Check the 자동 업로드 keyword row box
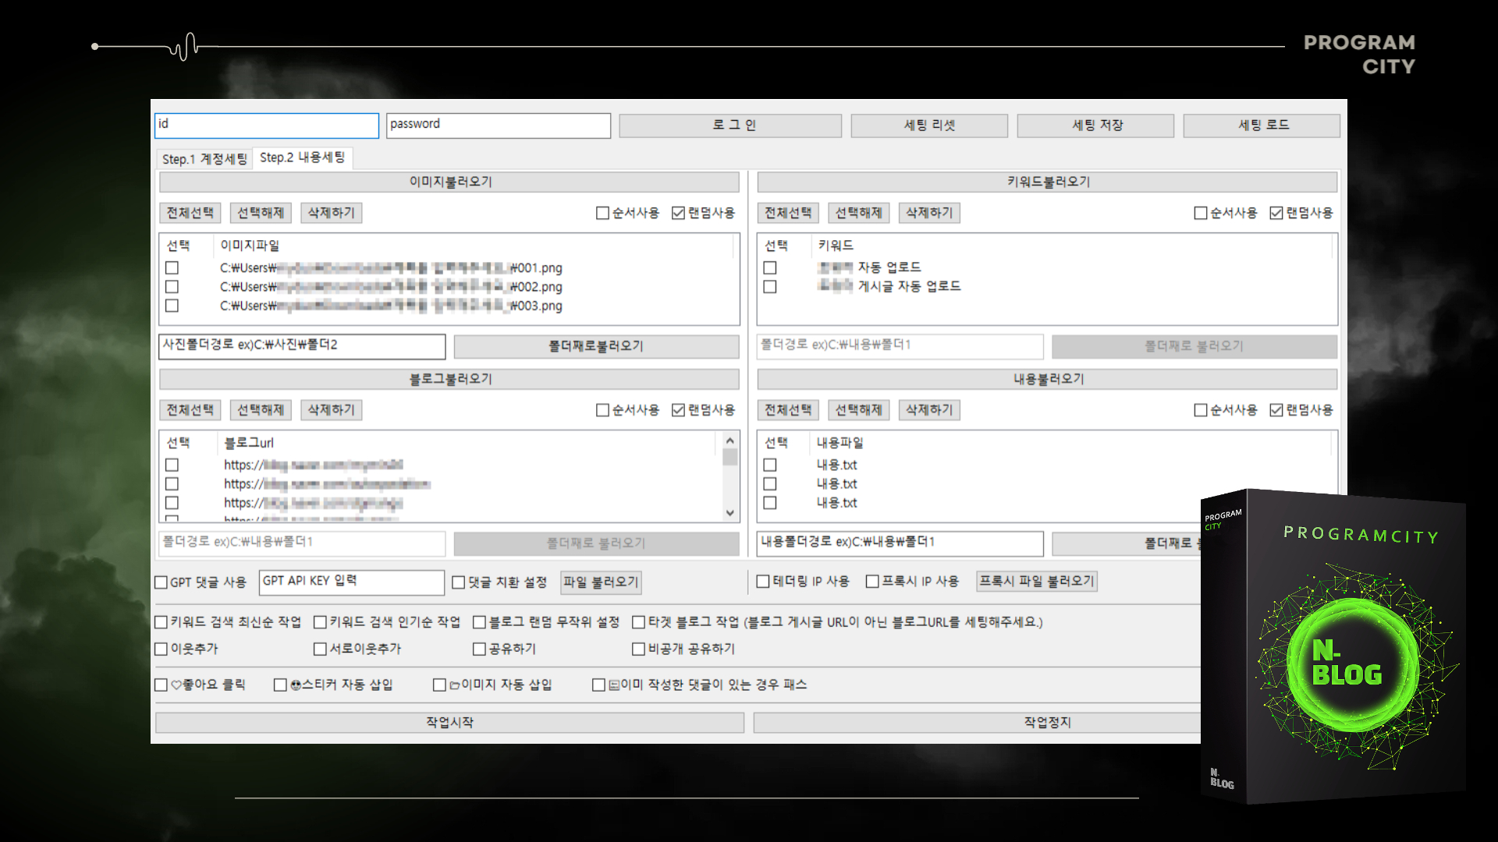The image size is (1498, 842). click(770, 268)
